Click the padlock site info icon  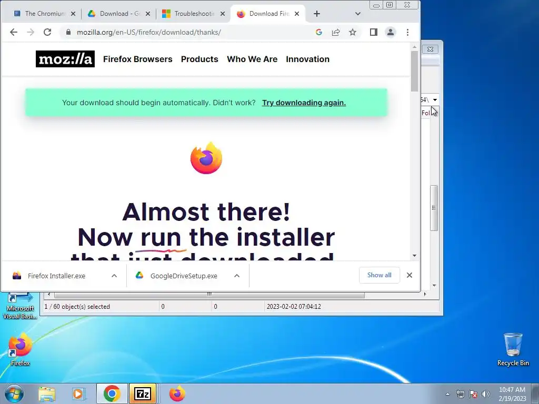click(68, 32)
